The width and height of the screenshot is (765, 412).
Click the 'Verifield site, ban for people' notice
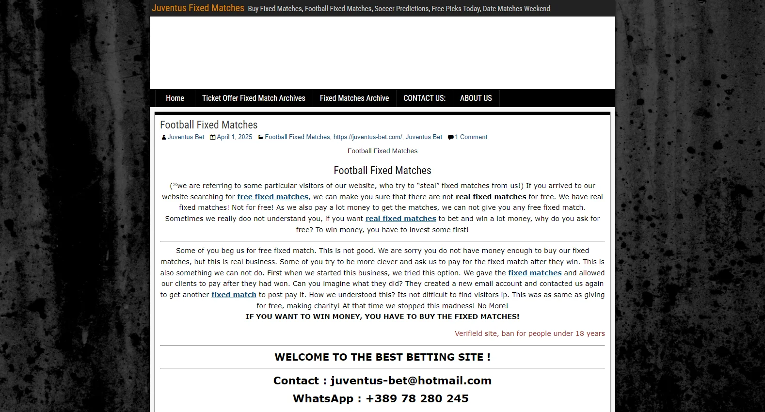(x=530, y=333)
